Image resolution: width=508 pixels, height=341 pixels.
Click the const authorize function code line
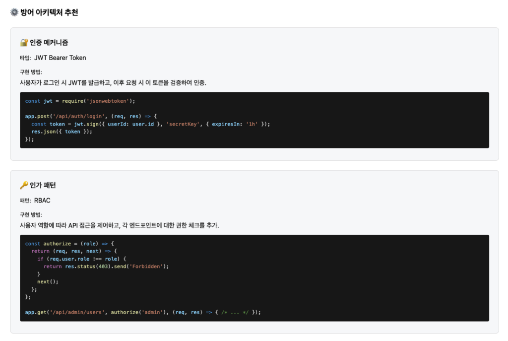click(x=70, y=244)
